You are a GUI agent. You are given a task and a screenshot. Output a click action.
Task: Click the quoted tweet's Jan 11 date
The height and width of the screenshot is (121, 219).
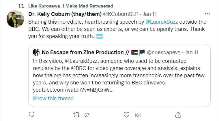click(x=192, y=52)
